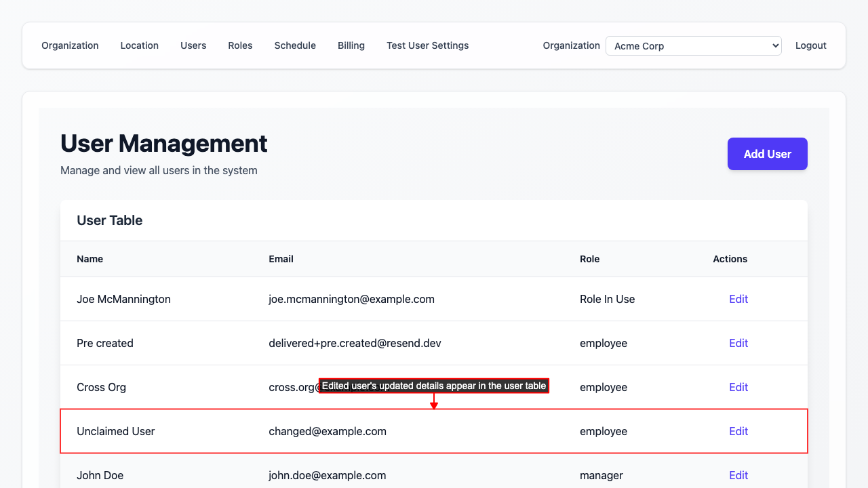Open the Users nav tab
The image size is (868, 488).
point(193,45)
